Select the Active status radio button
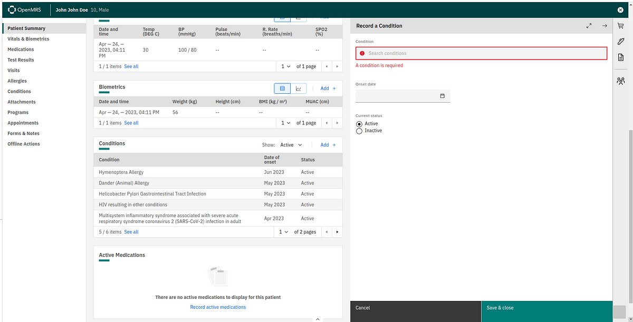633x322 pixels. [x=359, y=124]
